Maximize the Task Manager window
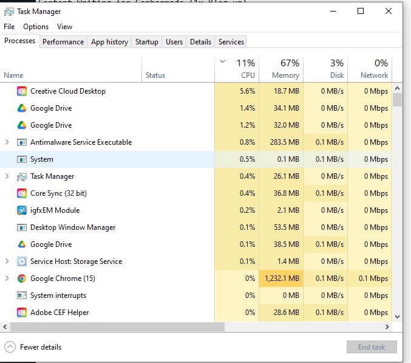This screenshot has height=363, width=411. click(361, 12)
